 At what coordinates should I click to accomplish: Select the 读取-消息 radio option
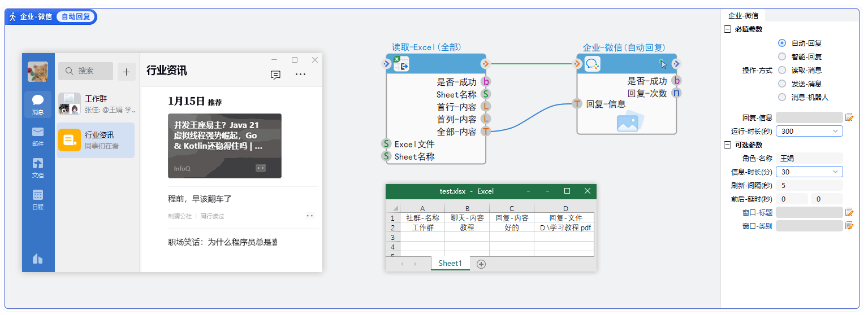click(x=782, y=70)
